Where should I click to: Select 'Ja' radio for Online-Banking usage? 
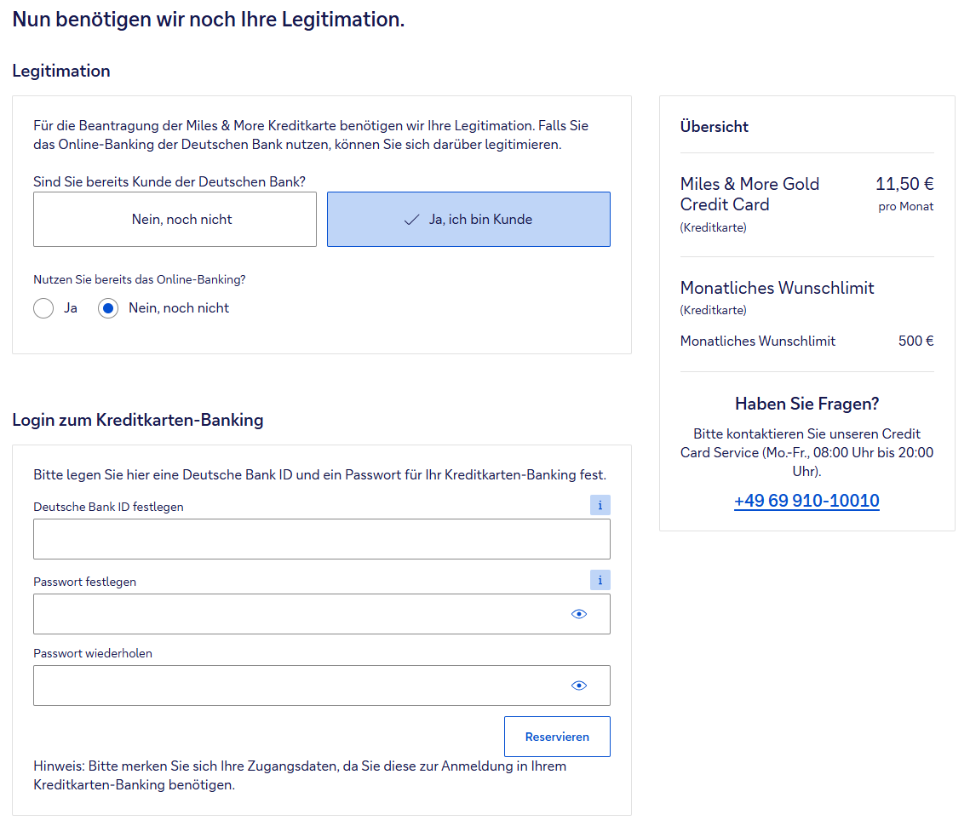coord(43,308)
